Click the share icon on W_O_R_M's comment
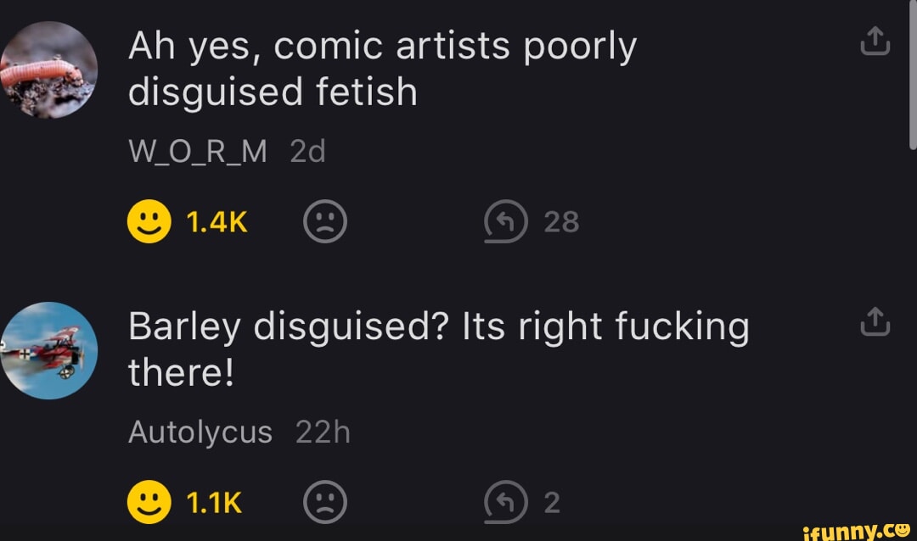This screenshot has width=917, height=541. [875, 40]
